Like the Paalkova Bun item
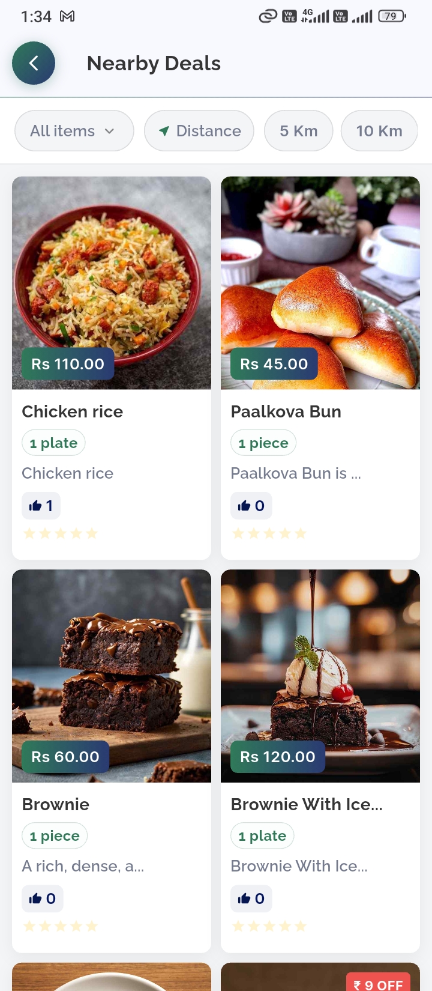The width and height of the screenshot is (432, 991). tap(251, 506)
